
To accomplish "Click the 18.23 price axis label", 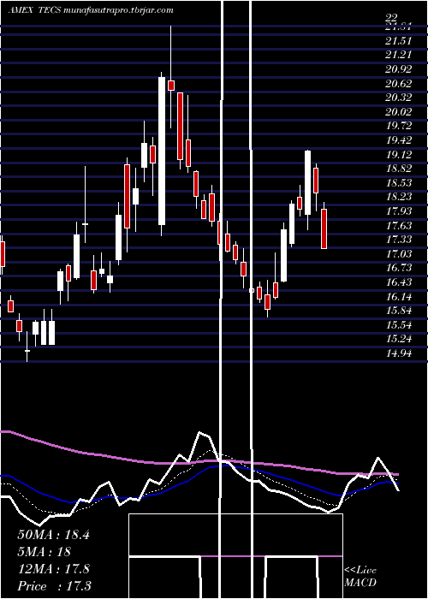I will coord(398,197).
